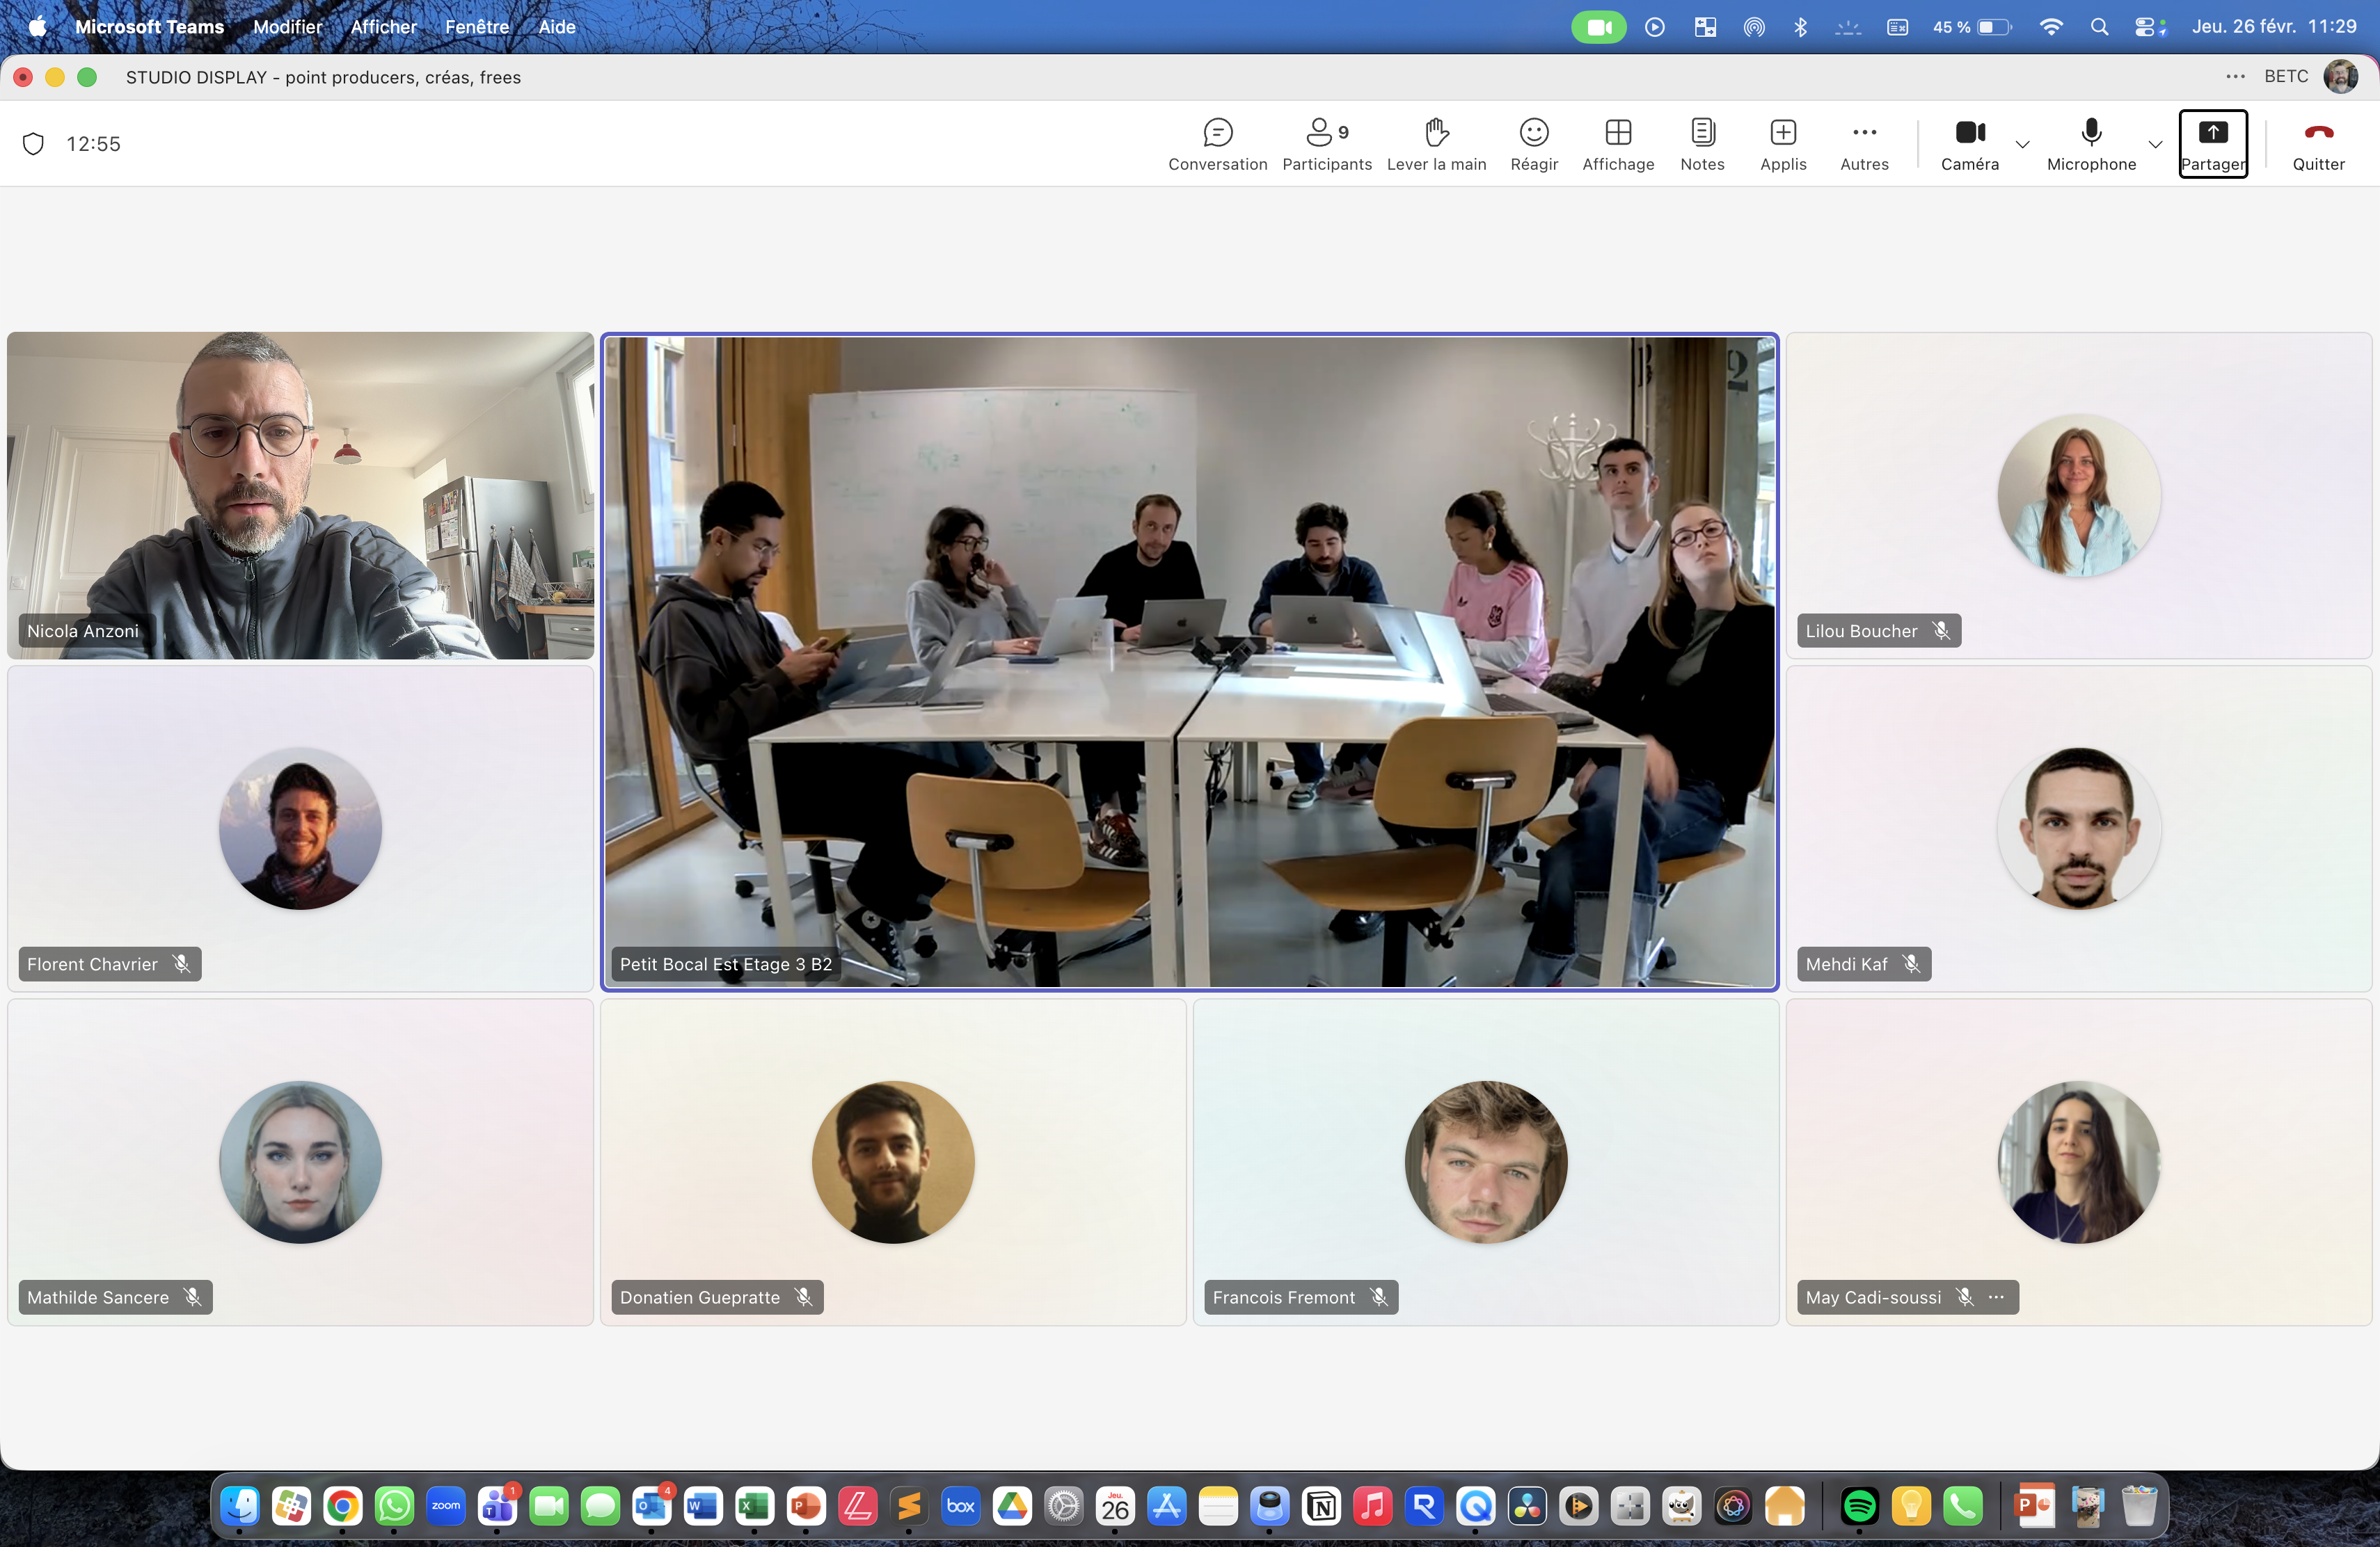Screen dimensions: 2380x1547
Task: Open the Applis panel
Action: (1782, 144)
